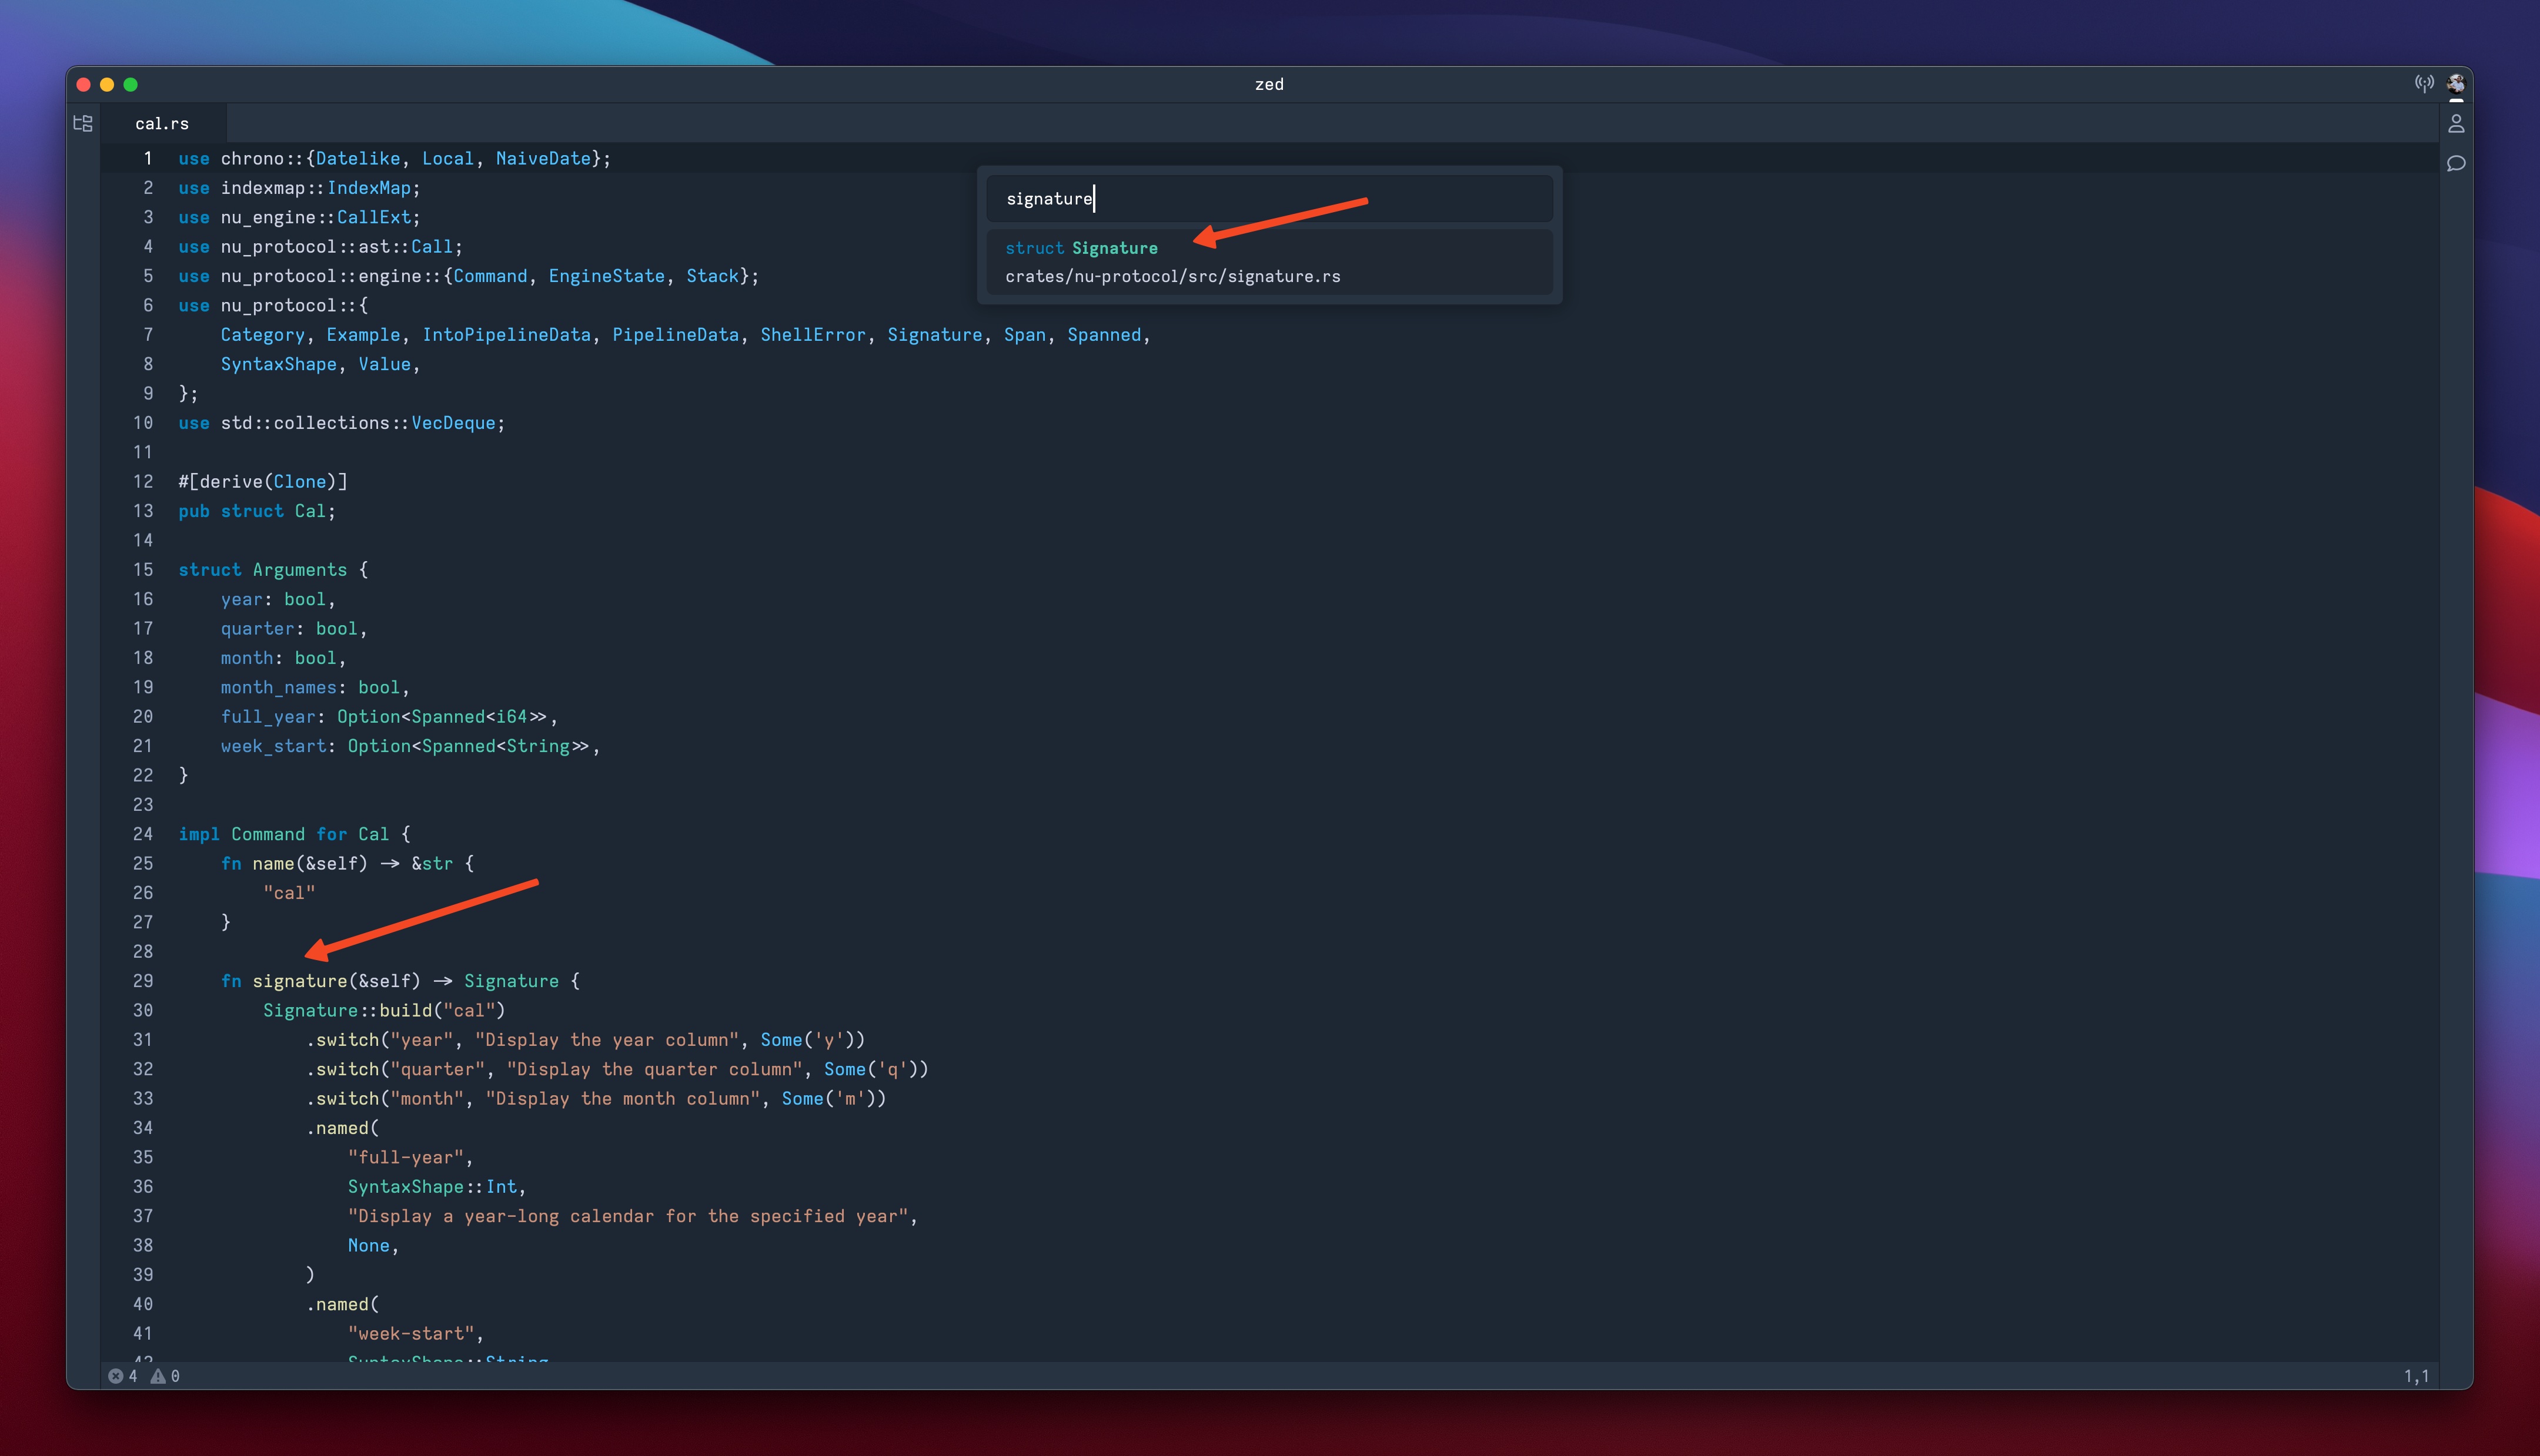The image size is (2540, 1456).
Task: Click the user avatar in the title bar
Action: pos(2458,84)
